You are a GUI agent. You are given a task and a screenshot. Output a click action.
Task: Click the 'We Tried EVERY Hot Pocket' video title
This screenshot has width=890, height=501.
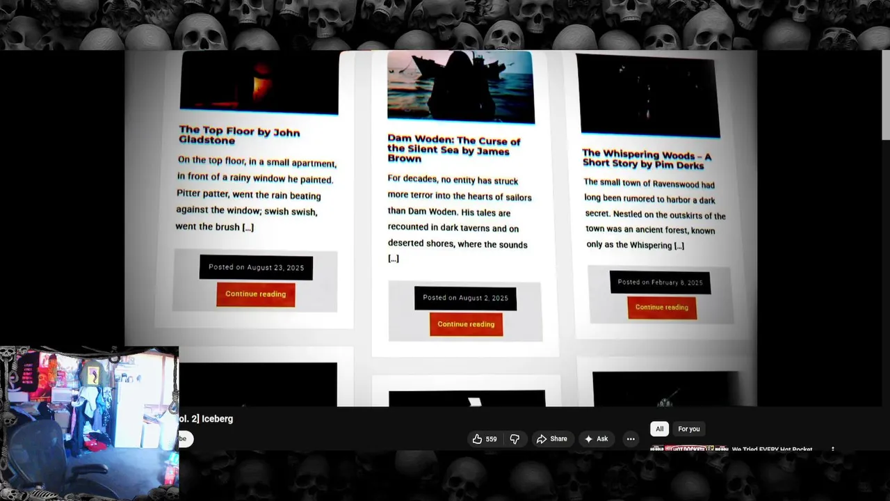point(772,450)
